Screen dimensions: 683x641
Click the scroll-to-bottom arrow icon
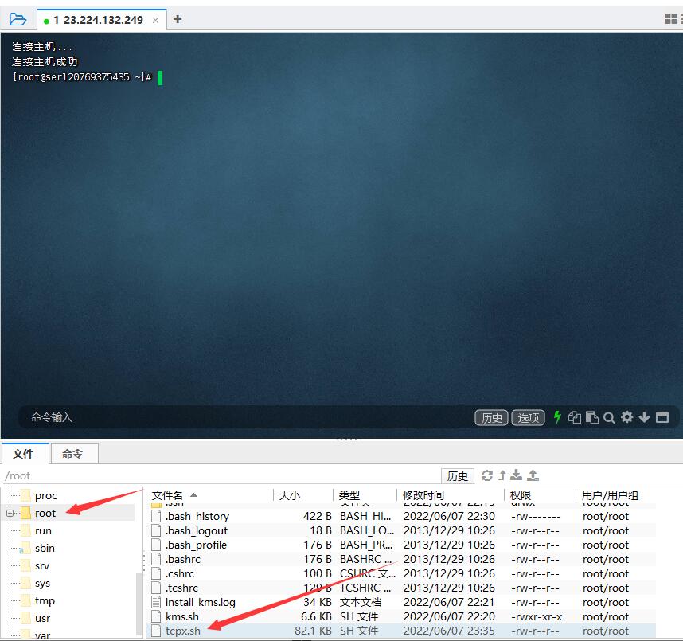click(644, 417)
